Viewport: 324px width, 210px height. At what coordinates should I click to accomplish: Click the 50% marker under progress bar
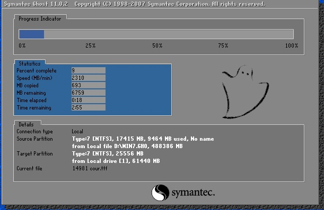point(157,45)
